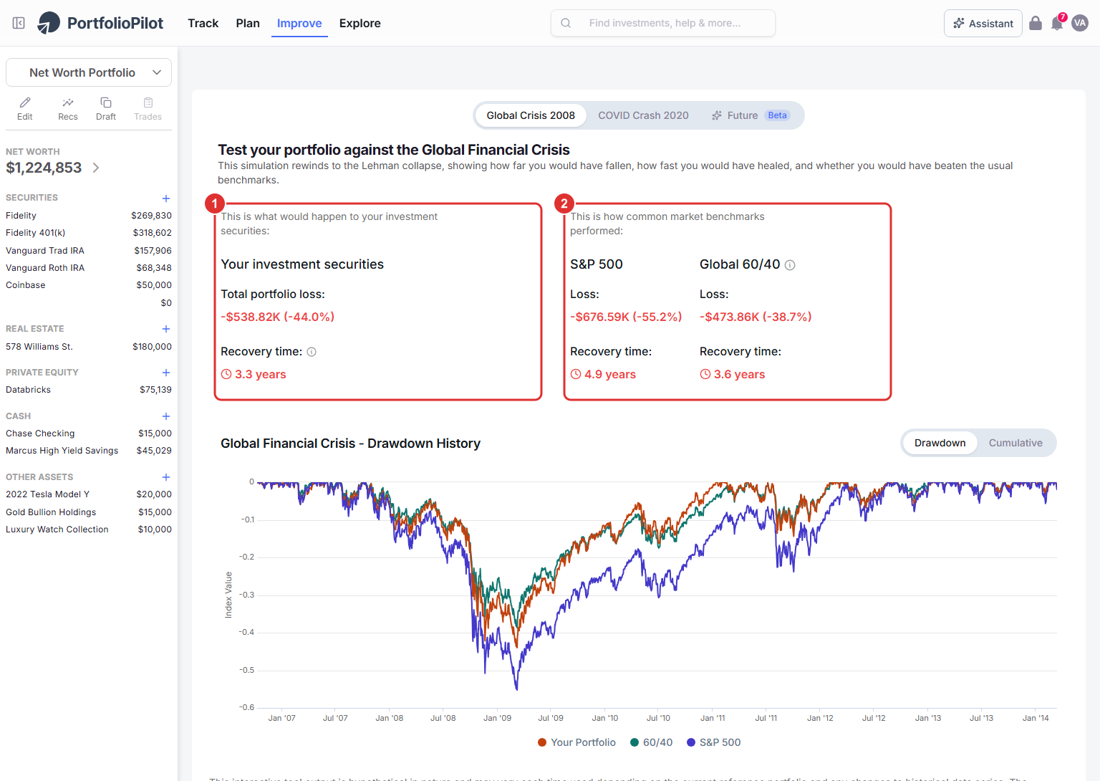Add a new Other Assets item

coord(166,477)
